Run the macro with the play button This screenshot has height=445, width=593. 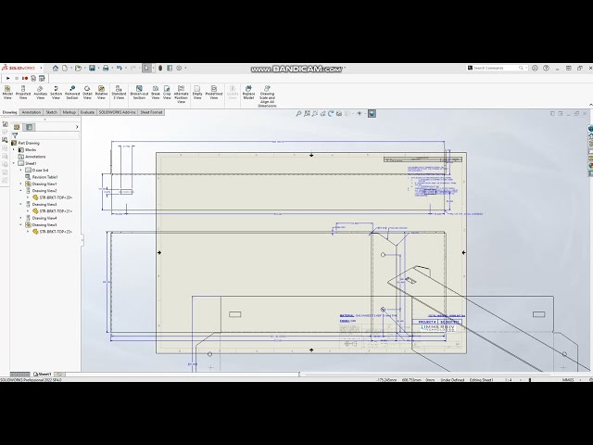8,78
